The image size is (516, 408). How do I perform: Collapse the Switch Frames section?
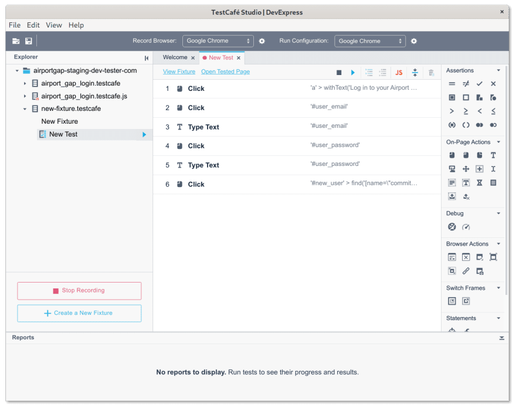tap(498, 288)
